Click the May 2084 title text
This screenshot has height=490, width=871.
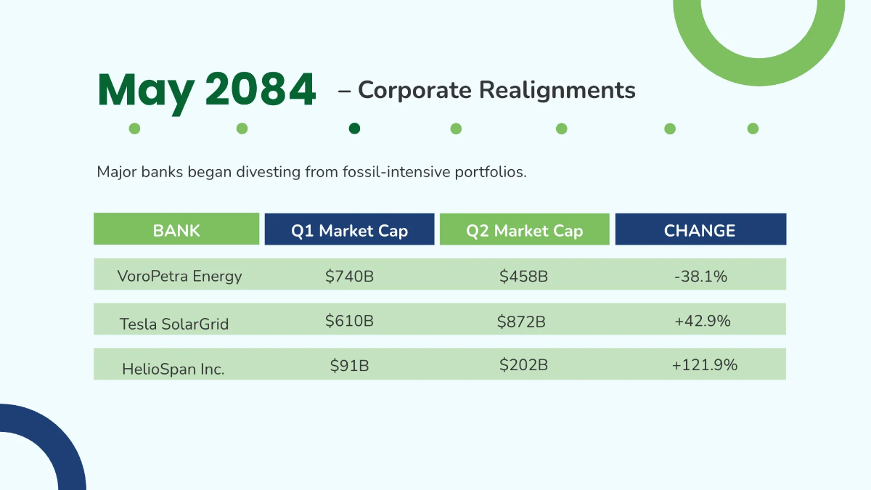pos(207,91)
